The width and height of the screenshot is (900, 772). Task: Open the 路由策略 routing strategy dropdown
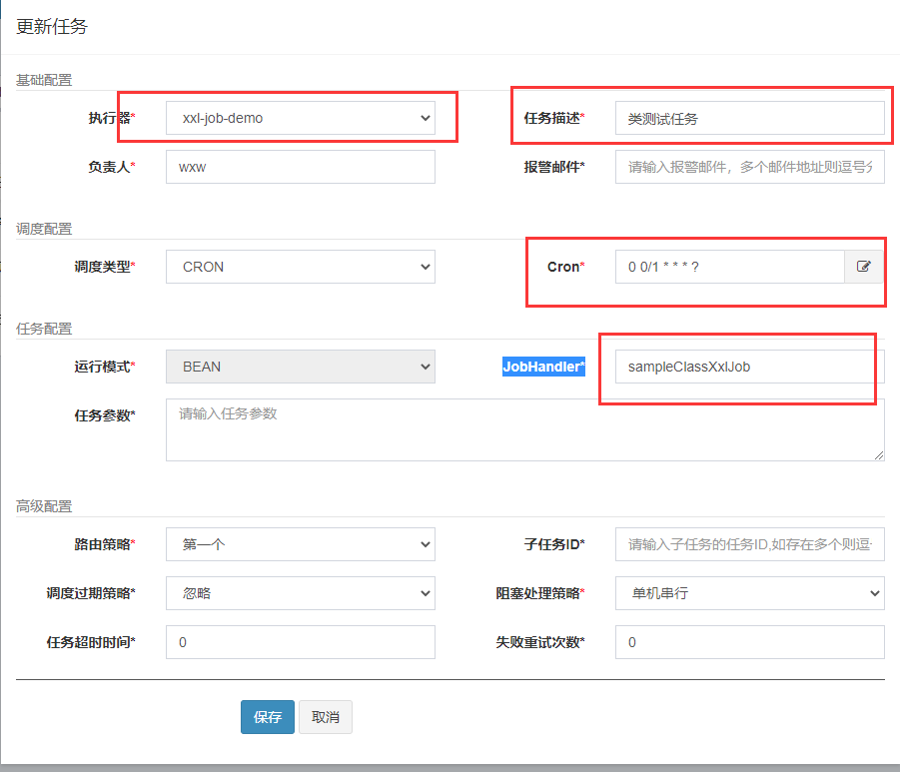click(300, 544)
